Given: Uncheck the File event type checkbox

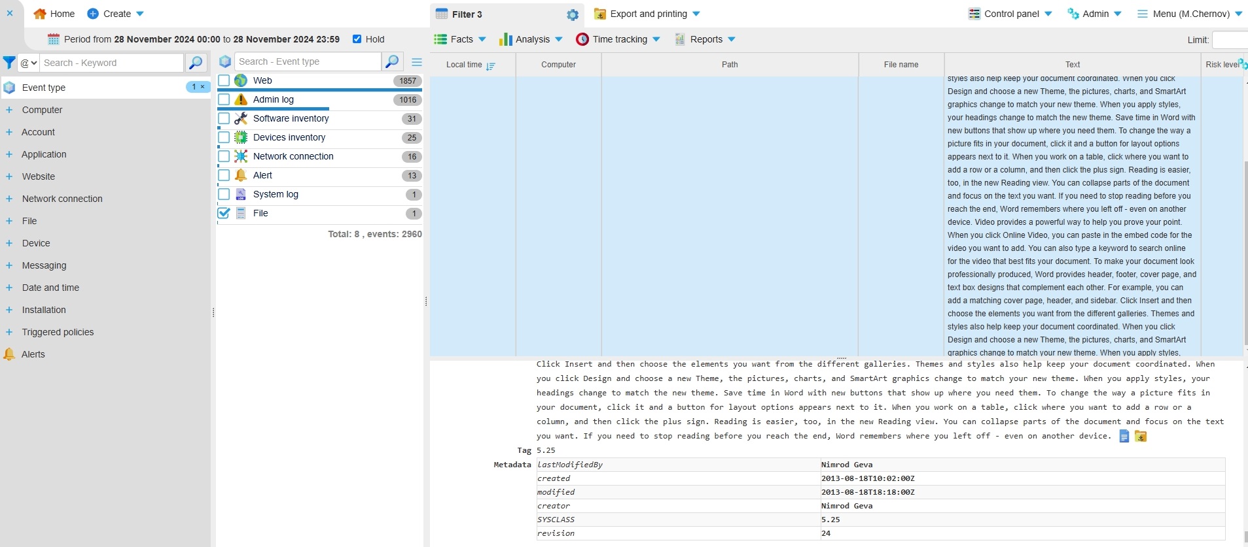Looking at the screenshot, I should 224,213.
